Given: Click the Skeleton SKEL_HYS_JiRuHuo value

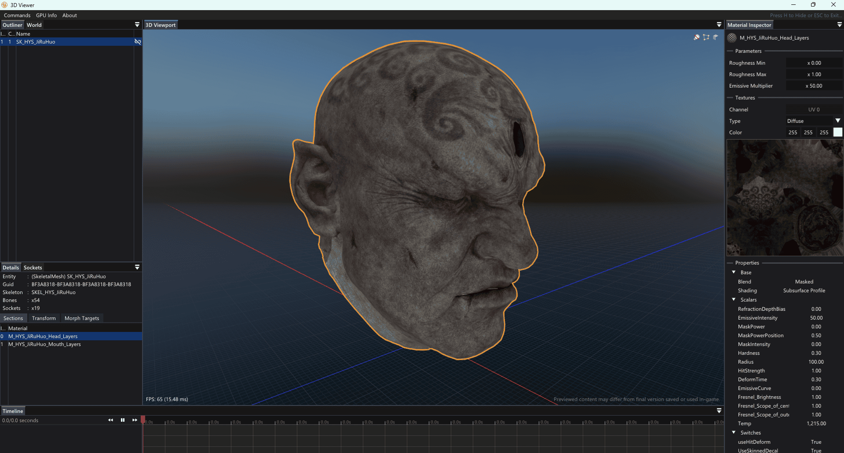Looking at the screenshot, I should [x=54, y=292].
